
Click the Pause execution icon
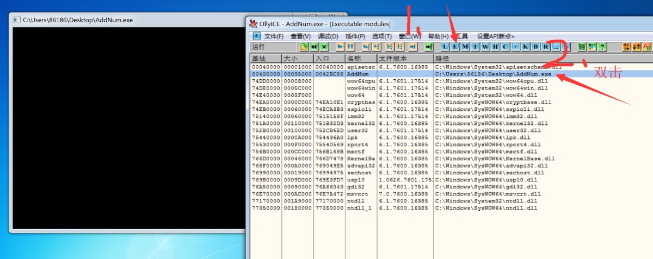click(x=350, y=47)
